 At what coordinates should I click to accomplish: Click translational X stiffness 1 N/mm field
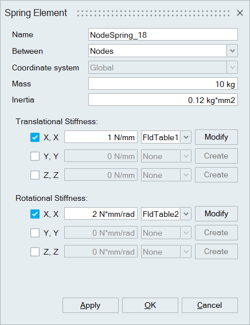point(101,137)
